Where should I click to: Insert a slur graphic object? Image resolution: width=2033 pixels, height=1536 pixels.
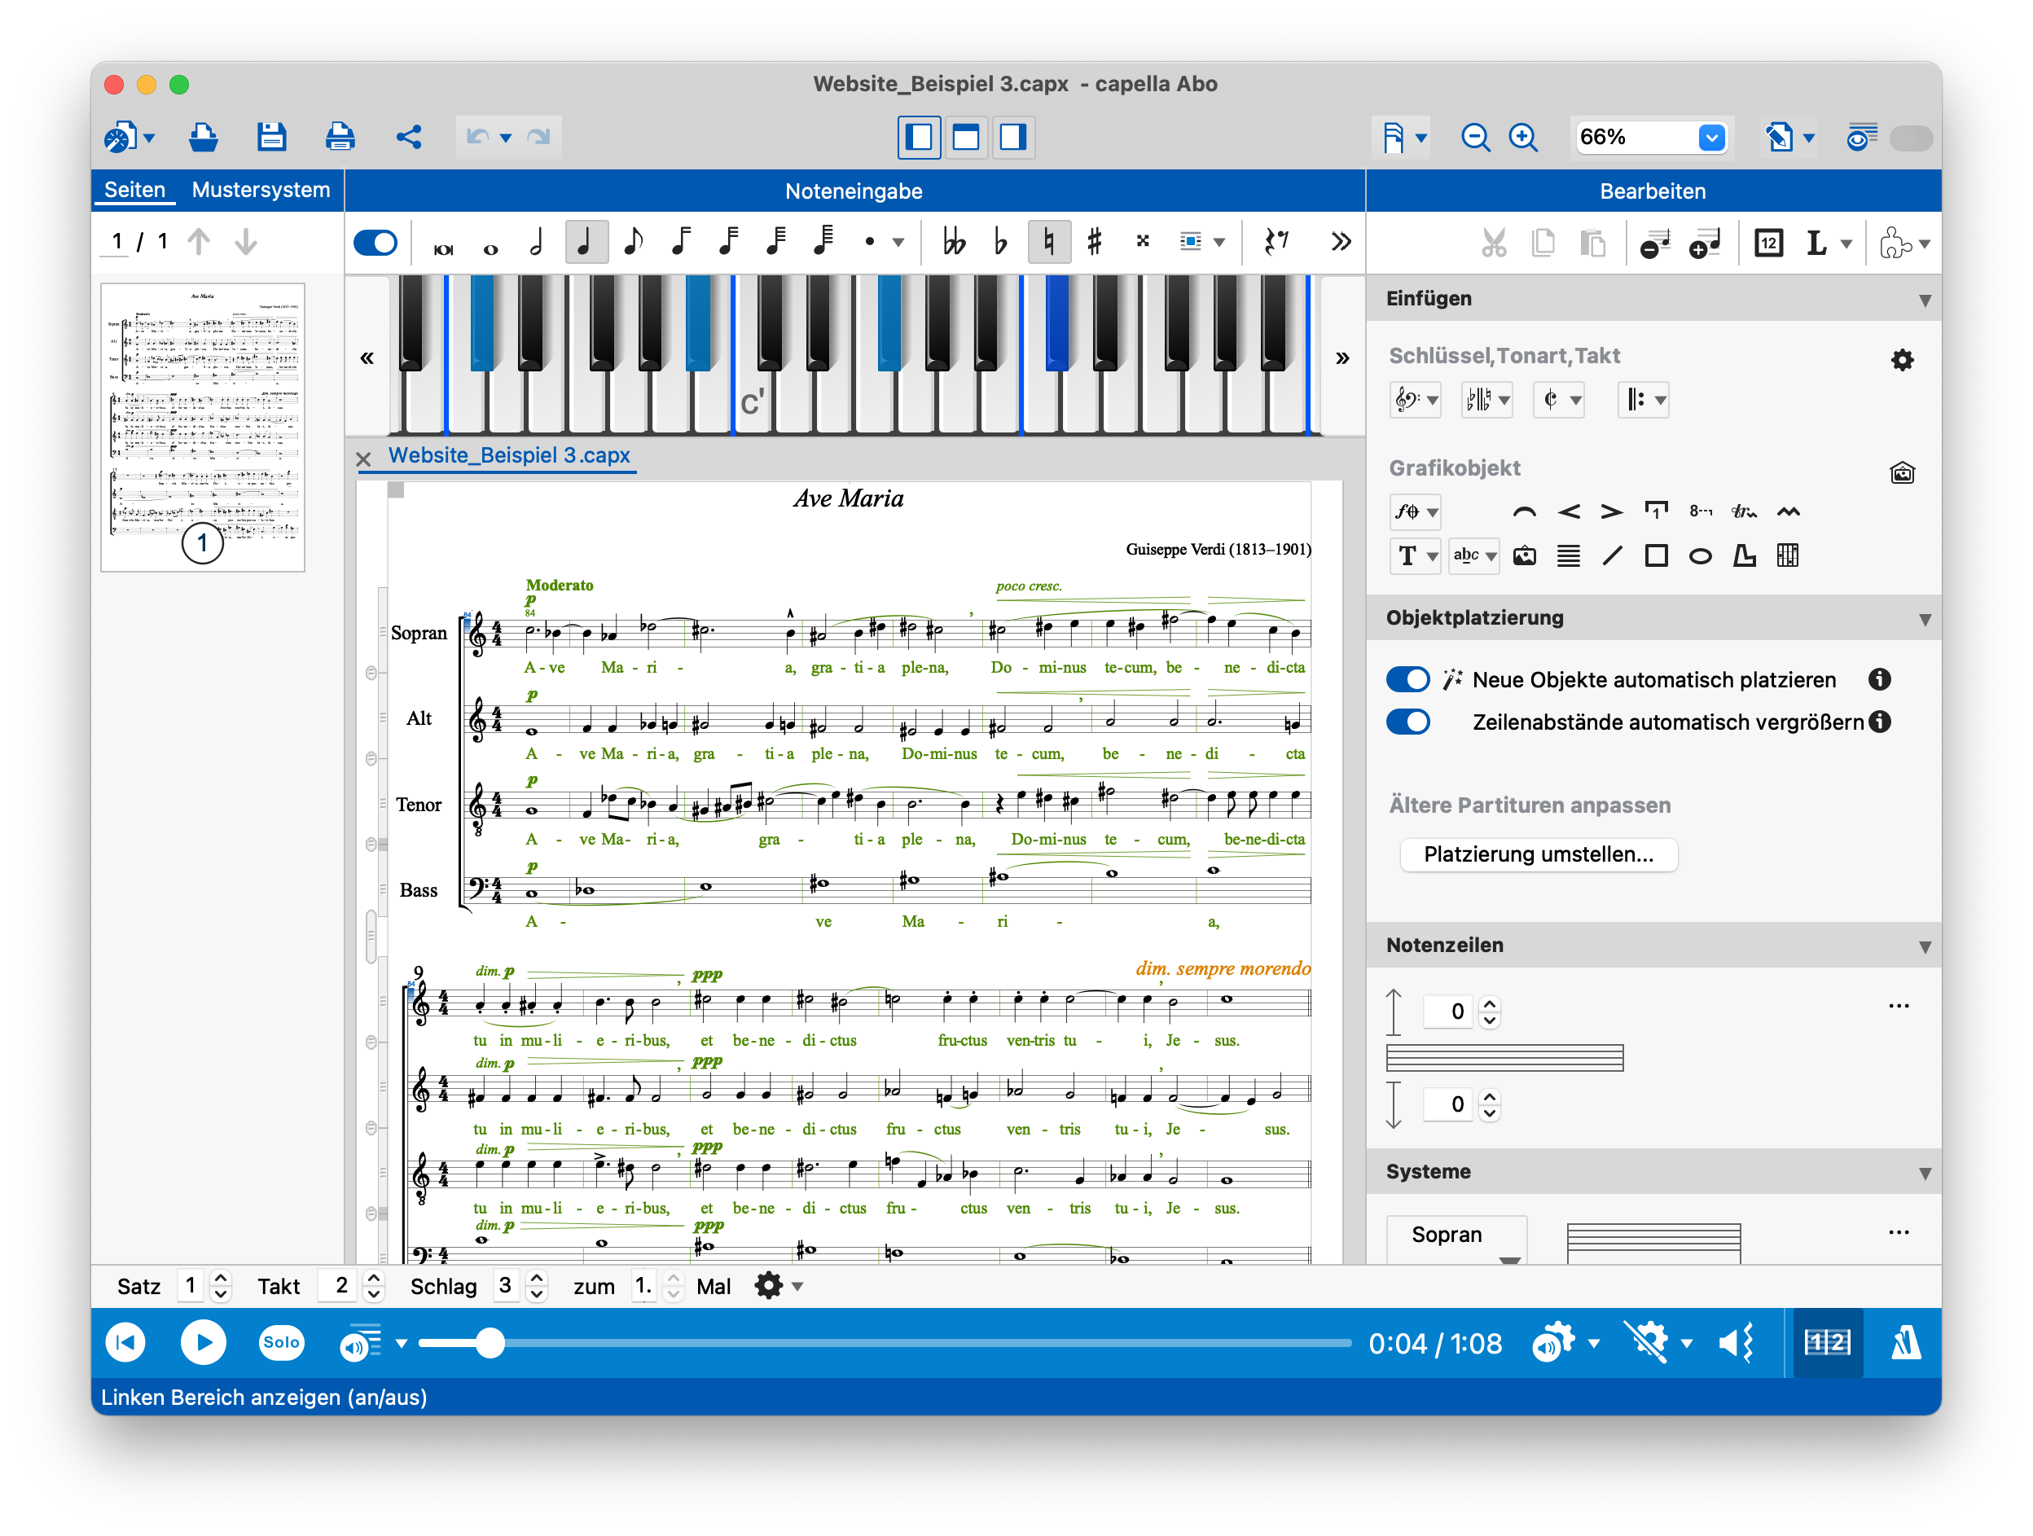point(1524,512)
